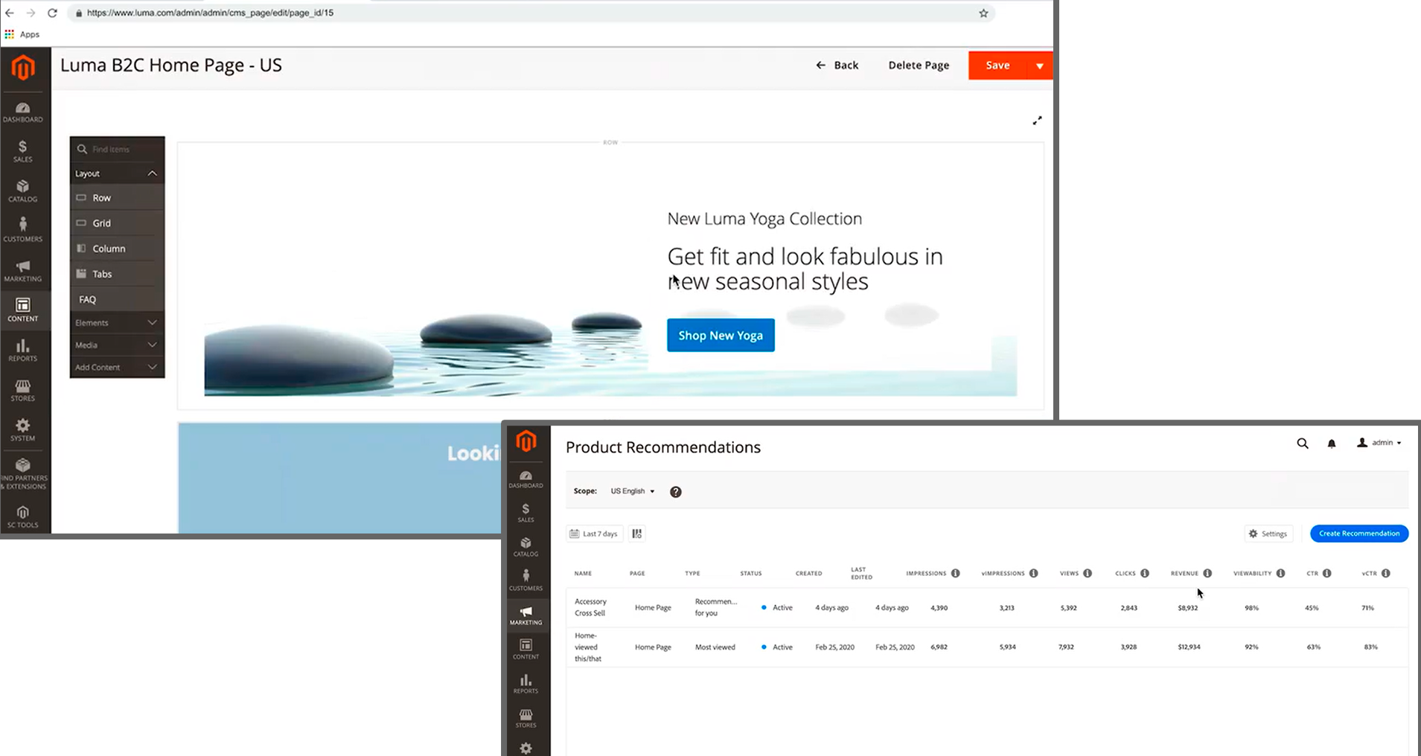Open Find Partners & Extensions in sidebar
1421x756 pixels.
click(x=23, y=474)
